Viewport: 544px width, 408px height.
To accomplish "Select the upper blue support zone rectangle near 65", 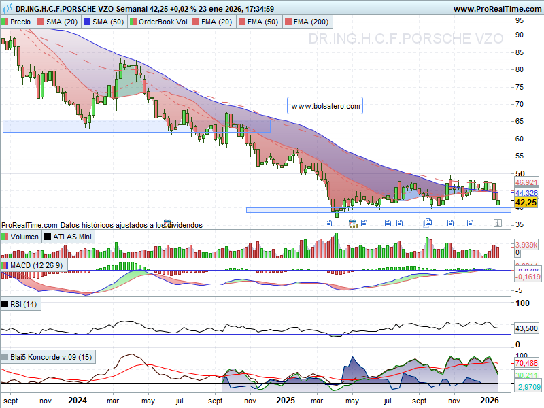I will tap(137, 126).
